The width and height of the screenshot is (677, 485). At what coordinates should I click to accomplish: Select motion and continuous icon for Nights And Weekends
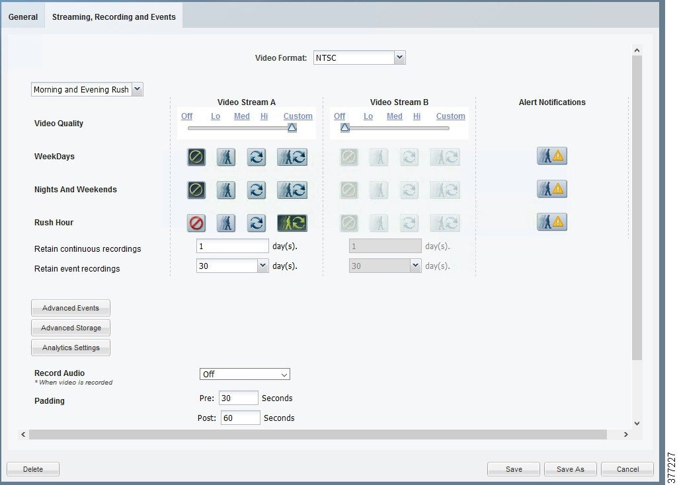click(x=292, y=190)
